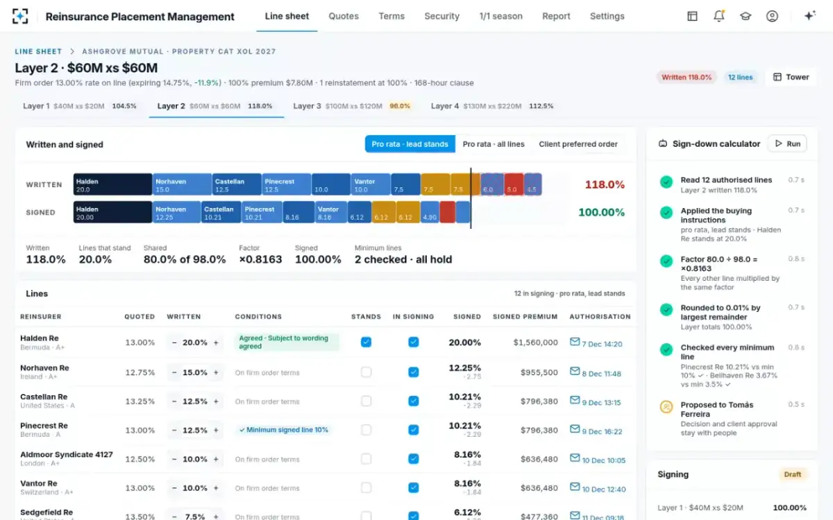The width and height of the screenshot is (833, 520).
Task: Decrease Aldmoor Syndicate 4127 written line
Action: click(174, 459)
